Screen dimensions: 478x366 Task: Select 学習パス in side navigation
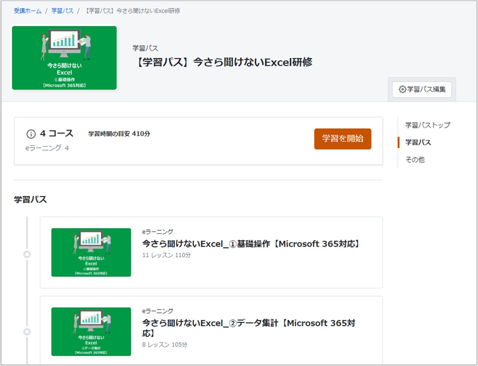pos(418,142)
